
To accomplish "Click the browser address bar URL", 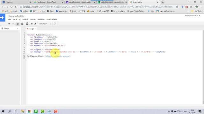I will click(98, 7).
